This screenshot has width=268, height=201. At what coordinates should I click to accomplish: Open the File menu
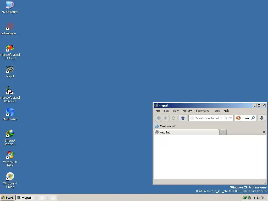[158, 111]
